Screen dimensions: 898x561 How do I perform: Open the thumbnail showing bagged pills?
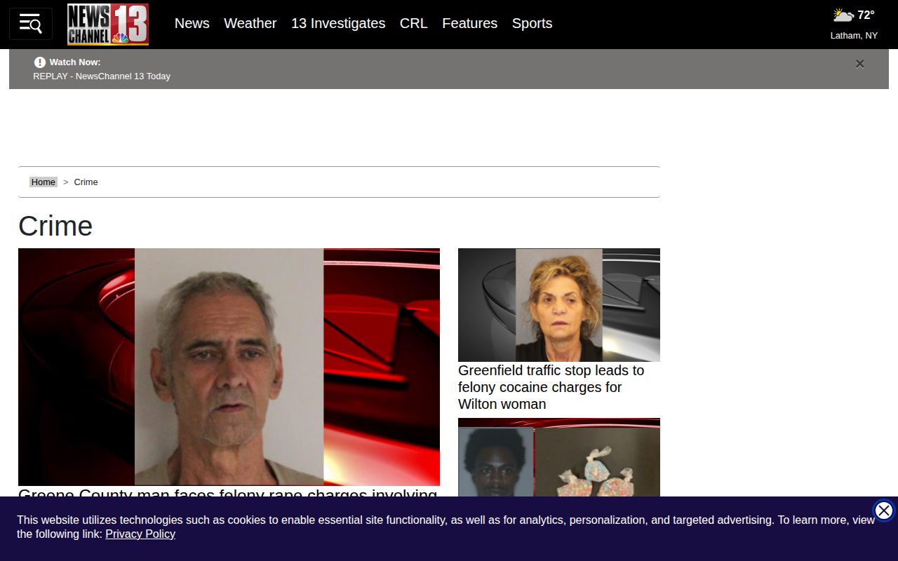[x=559, y=457]
